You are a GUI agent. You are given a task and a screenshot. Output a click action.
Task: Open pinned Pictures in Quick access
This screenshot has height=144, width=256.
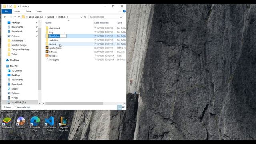[15, 36]
